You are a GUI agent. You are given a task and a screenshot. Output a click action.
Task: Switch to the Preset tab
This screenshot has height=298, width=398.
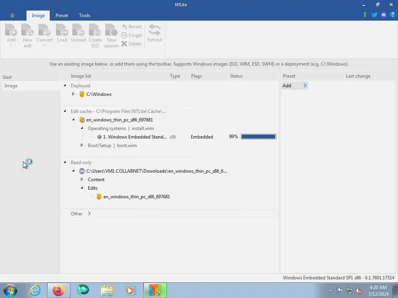point(62,16)
